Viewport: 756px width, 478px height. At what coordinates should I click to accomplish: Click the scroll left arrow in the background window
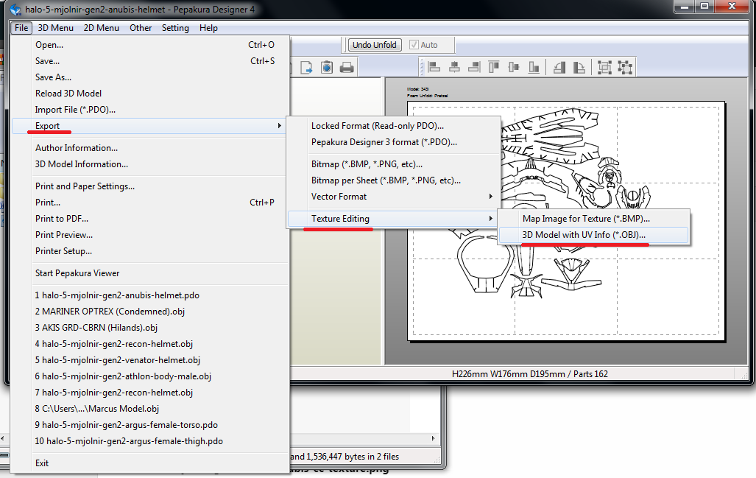(x=3, y=438)
